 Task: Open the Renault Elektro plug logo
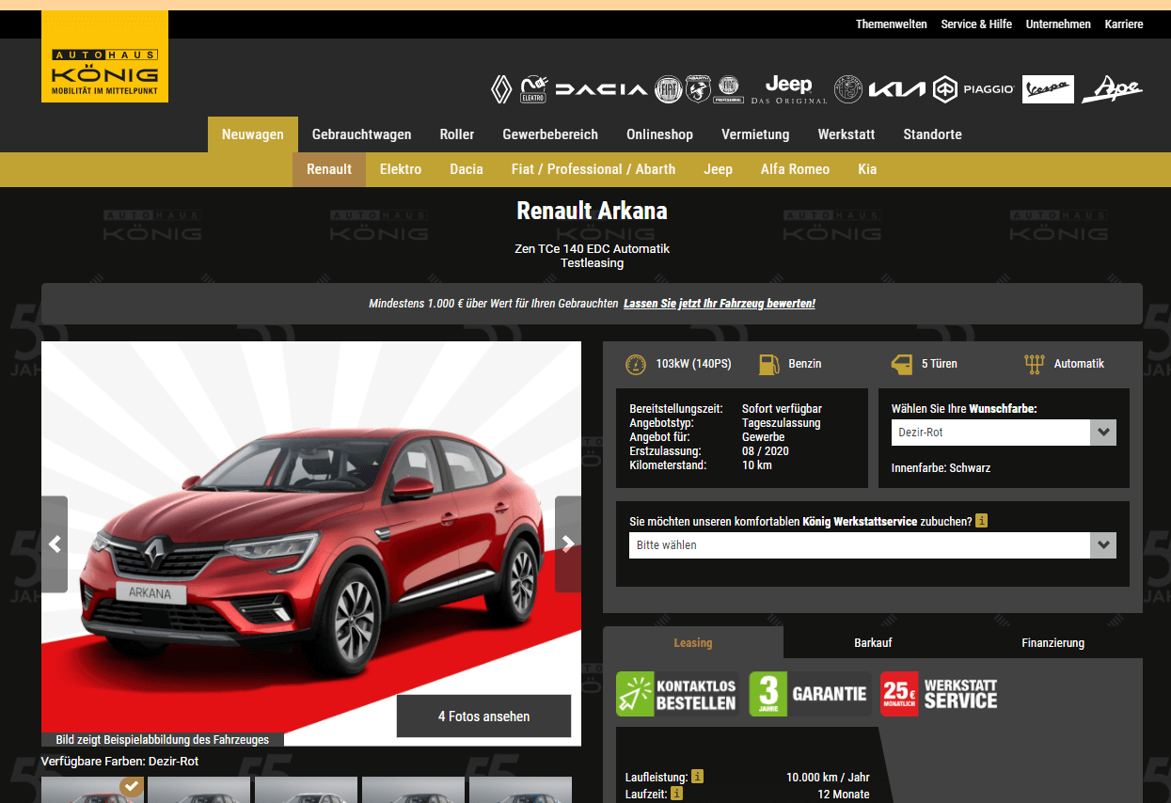(533, 89)
